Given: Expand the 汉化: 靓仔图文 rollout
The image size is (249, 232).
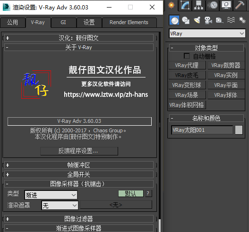Looking at the screenshot, I should (x=79, y=38).
